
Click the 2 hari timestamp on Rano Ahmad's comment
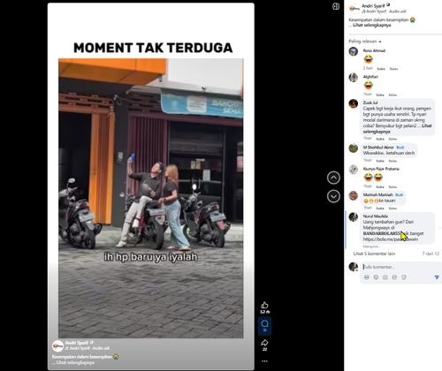[368, 68]
